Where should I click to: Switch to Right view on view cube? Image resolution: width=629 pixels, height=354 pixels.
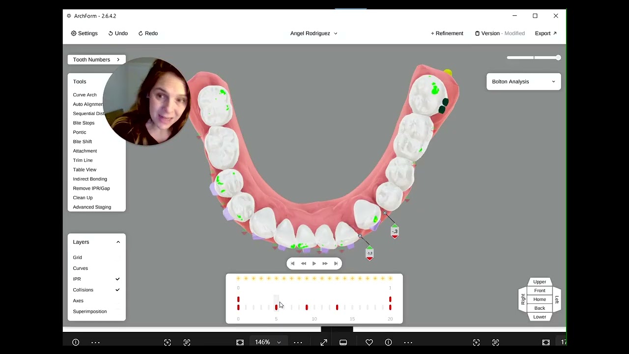tap(523, 299)
